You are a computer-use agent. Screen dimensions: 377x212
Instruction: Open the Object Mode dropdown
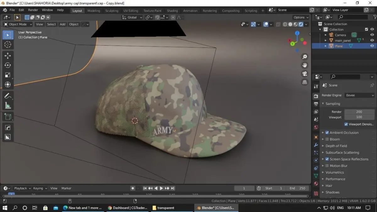(x=18, y=24)
